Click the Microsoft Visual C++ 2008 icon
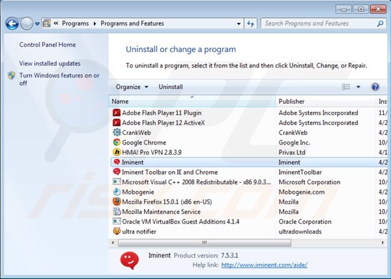This screenshot has height=279, width=391. (117, 181)
